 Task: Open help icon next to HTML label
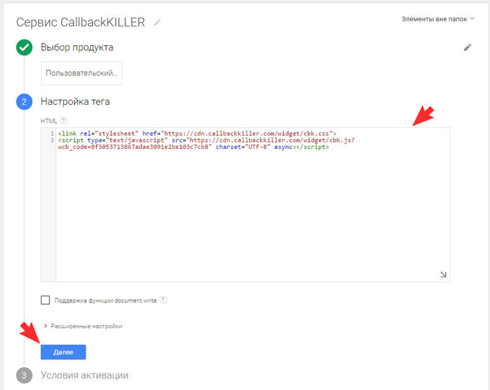coord(64,121)
